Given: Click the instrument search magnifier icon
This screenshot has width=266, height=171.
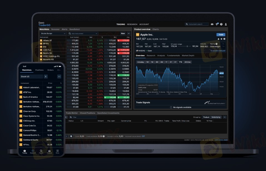Looking at the screenshot, I should pyautogui.click(x=187, y=24).
